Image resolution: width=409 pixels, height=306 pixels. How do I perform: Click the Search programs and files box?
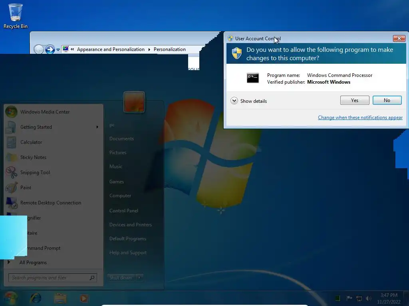(52, 278)
